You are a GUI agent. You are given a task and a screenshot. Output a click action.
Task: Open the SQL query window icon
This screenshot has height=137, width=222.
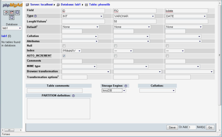pyautogui.click(x=12, y=12)
